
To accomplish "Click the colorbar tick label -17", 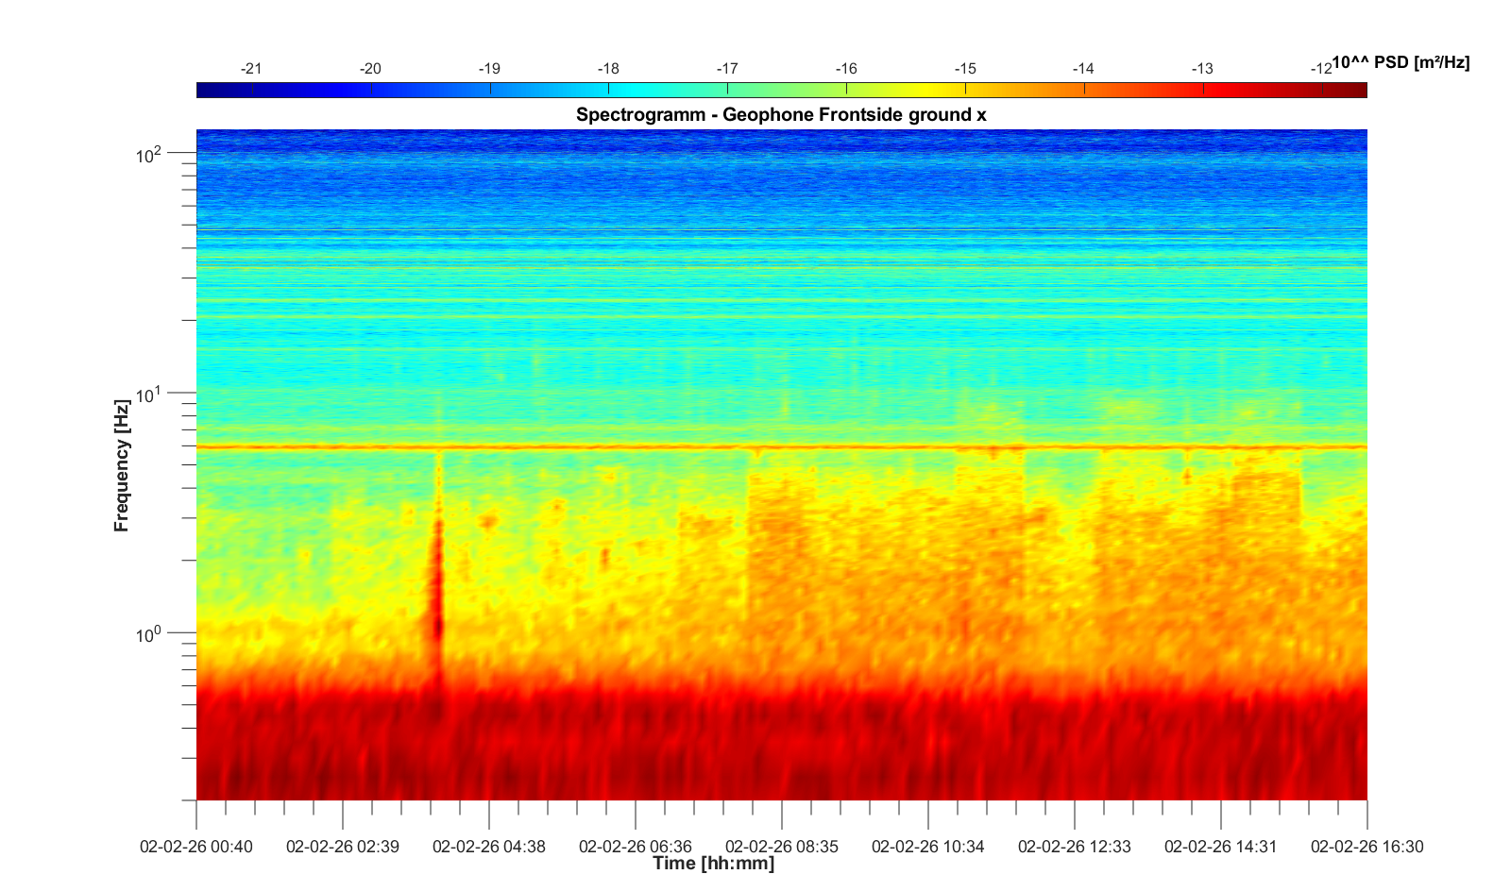I will (727, 69).
